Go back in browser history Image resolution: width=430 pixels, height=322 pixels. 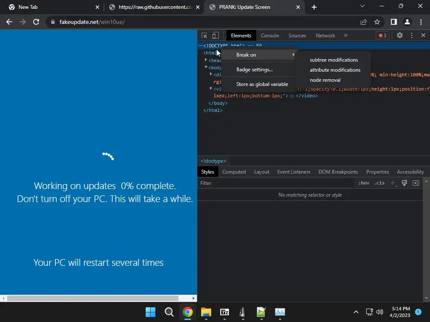(x=9, y=22)
